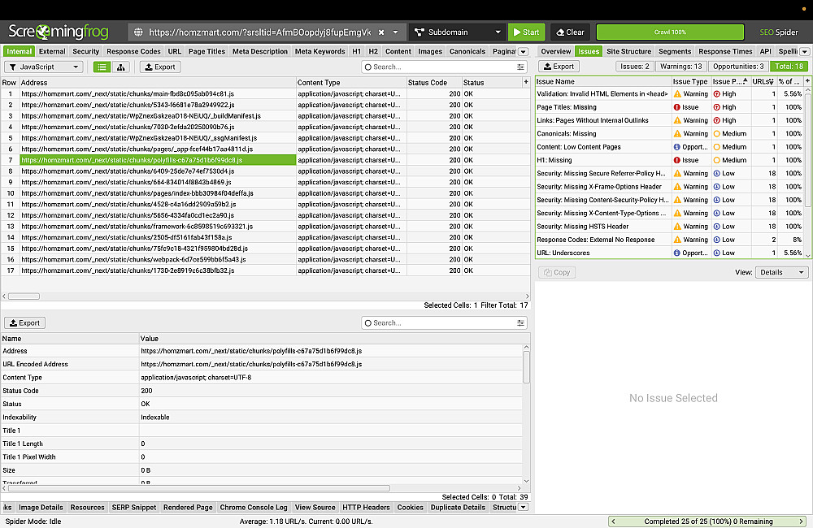Export the issues list
This screenshot has height=528, width=813.
(559, 67)
